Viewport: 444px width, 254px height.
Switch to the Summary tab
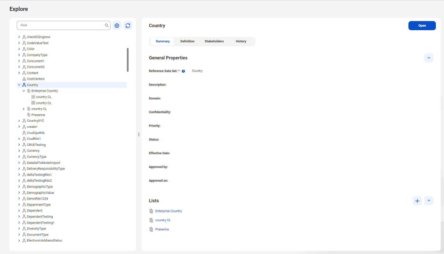point(162,41)
